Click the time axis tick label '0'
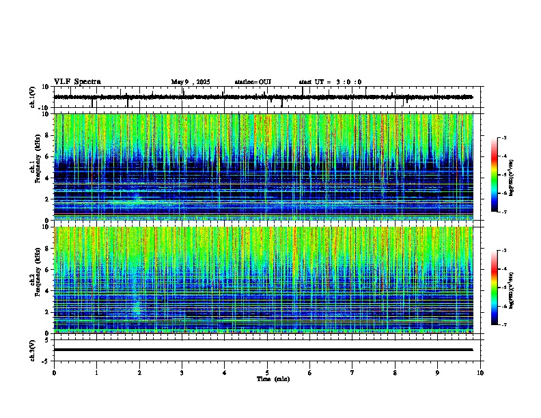The width and height of the screenshot is (541, 418). click(x=54, y=373)
